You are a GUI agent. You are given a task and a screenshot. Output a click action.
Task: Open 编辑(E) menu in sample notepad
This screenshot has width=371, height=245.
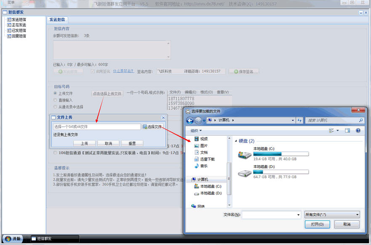(x=190, y=92)
